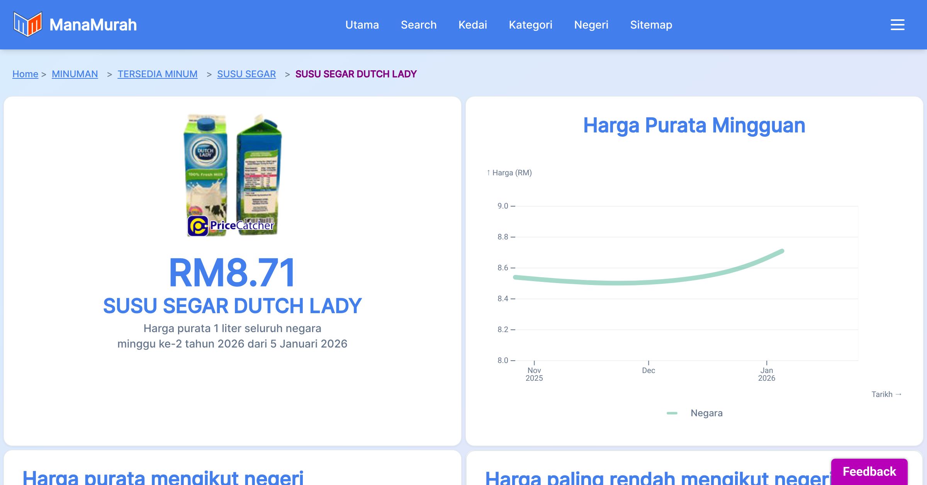Open the TERSEDIA MINUM breadcrumb link
Viewport: 927px width, 485px height.
click(x=158, y=74)
